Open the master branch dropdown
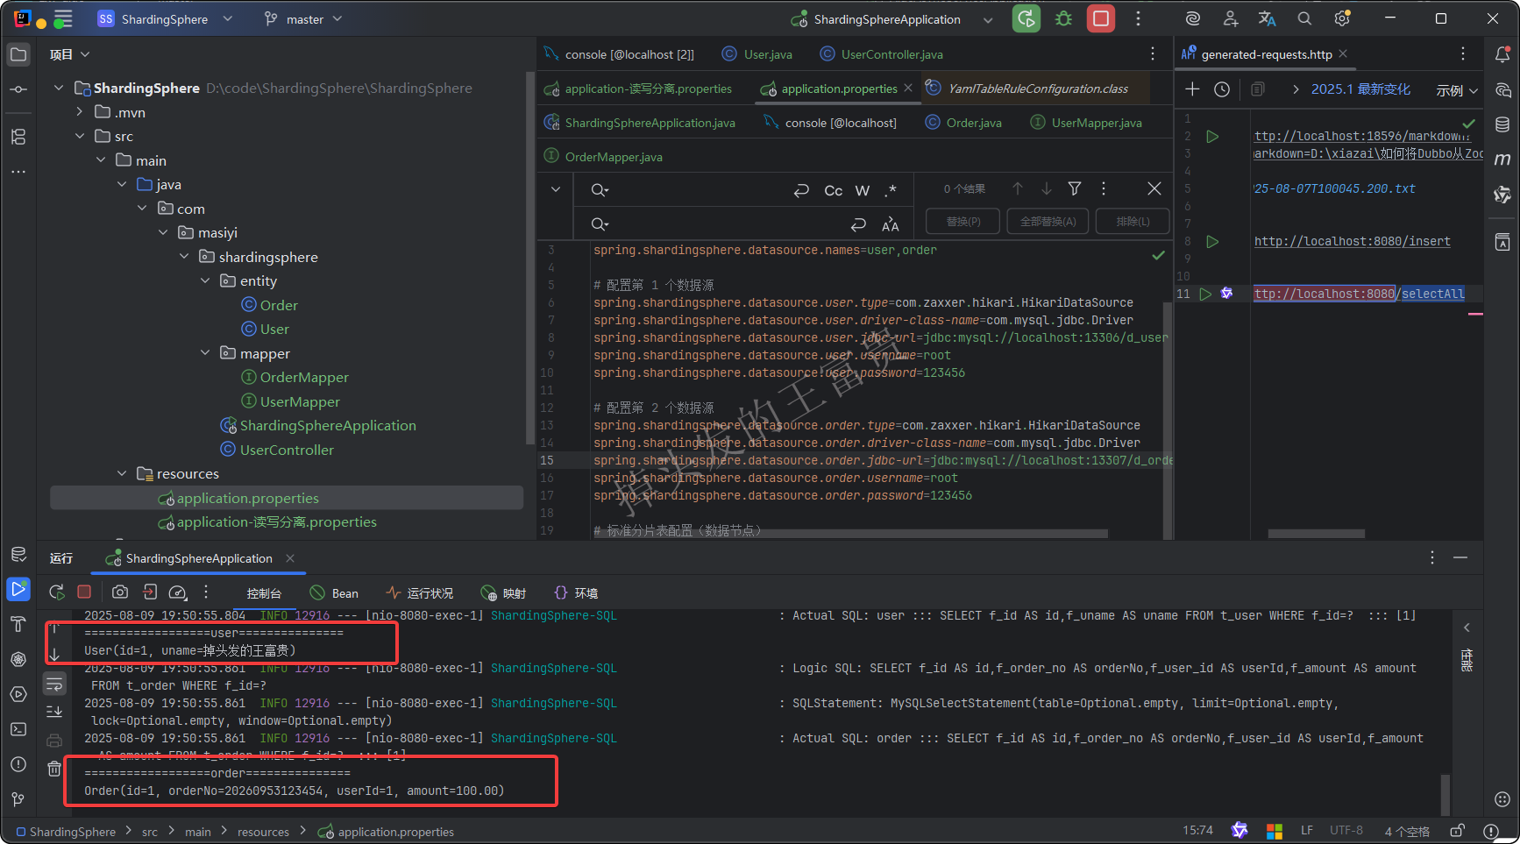1520x844 pixels. point(303,18)
